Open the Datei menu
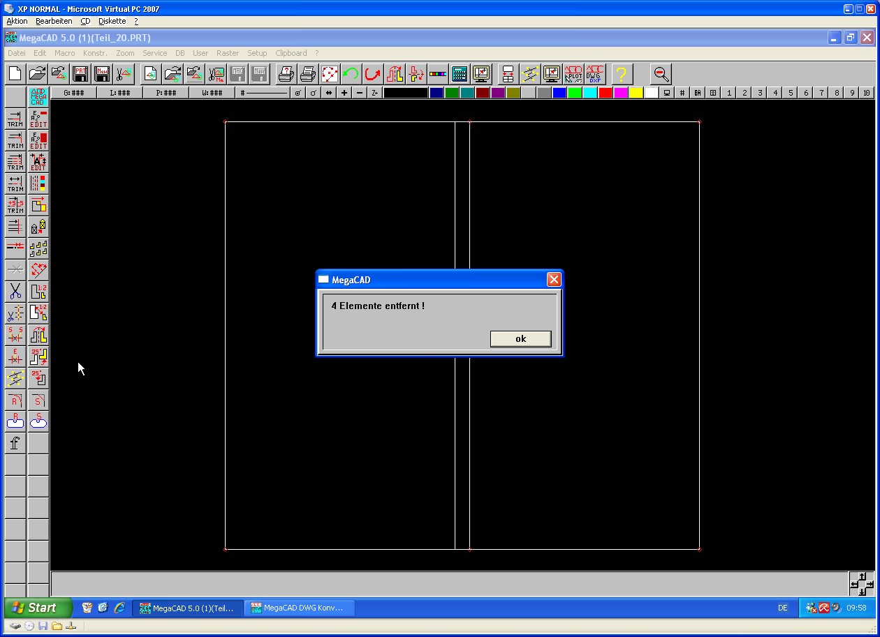 click(16, 53)
